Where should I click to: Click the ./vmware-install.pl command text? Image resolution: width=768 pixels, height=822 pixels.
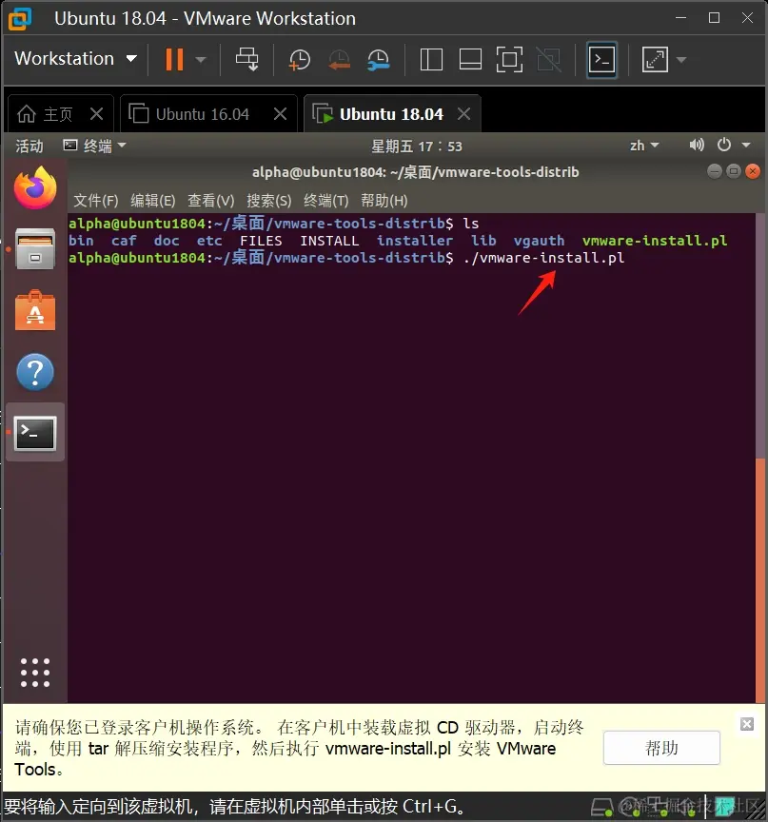point(544,258)
